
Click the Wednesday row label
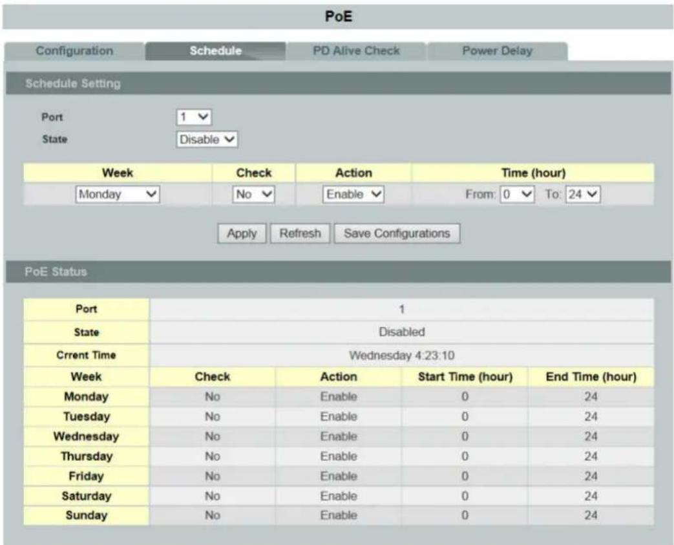[x=87, y=436]
